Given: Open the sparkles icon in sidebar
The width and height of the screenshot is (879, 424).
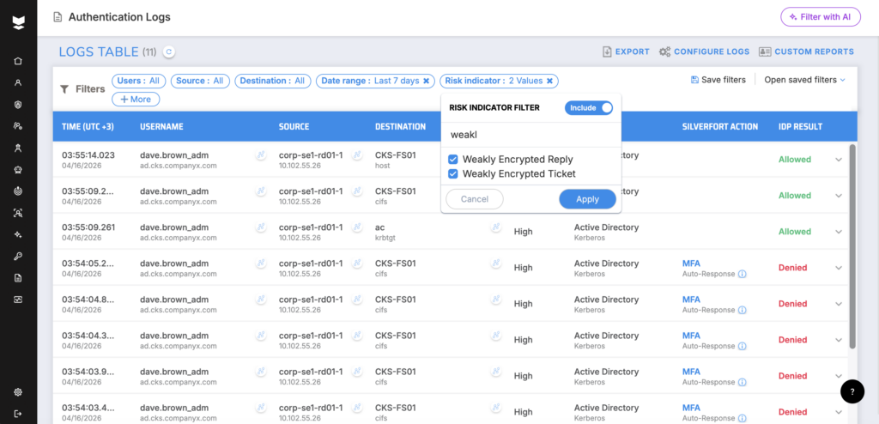Looking at the screenshot, I should pyautogui.click(x=18, y=234).
